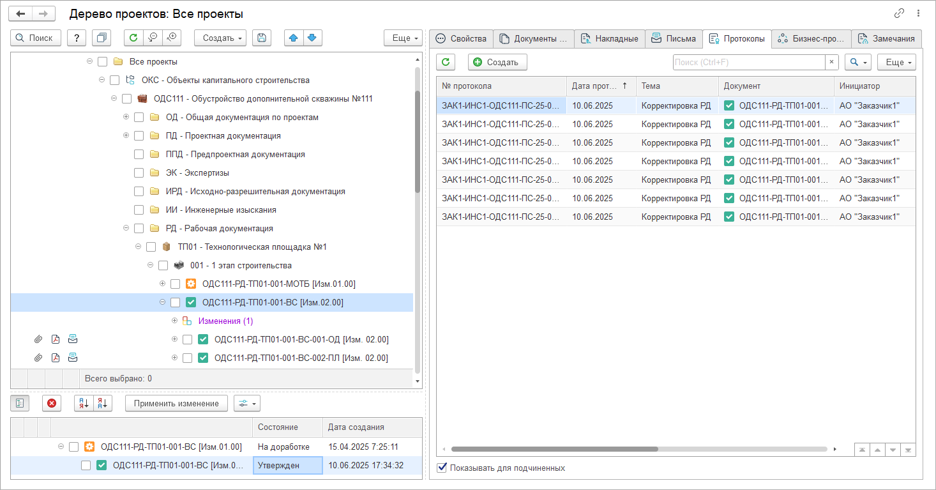Click the question mark help button
The image size is (936, 490).
pyautogui.click(x=77, y=38)
